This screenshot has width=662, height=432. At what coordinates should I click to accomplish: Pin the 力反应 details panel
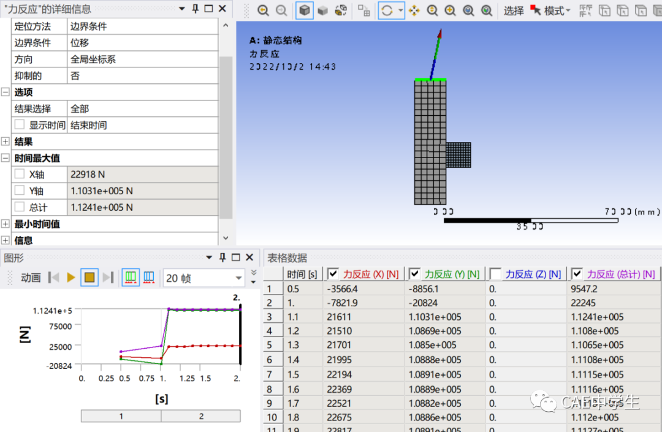pyautogui.click(x=195, y=9)
